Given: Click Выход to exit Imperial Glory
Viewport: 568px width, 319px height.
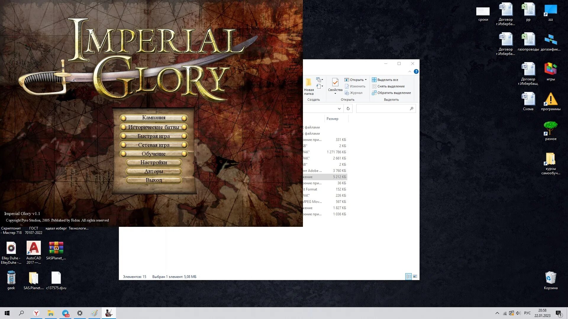Looking at the screenshot, I should coord(154,180).
